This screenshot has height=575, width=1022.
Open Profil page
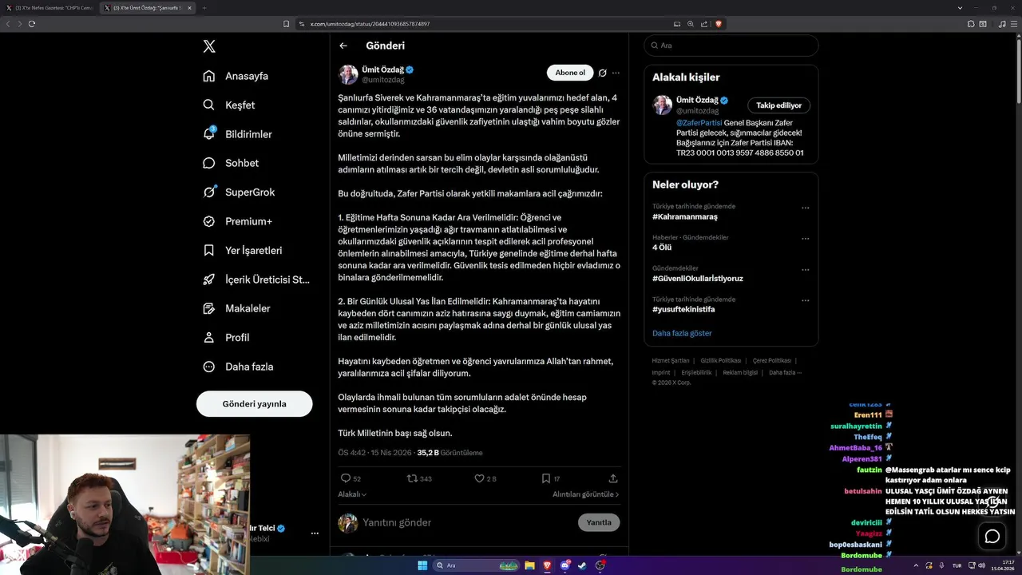pyautogui.click(x=227, y=337)
